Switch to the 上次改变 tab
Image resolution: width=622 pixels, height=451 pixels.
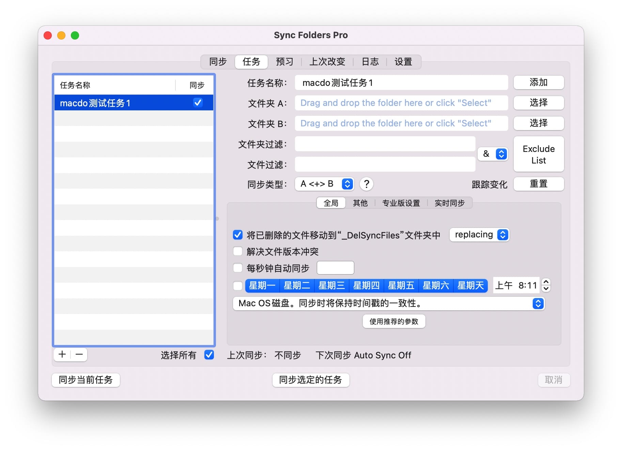point(327,62)
